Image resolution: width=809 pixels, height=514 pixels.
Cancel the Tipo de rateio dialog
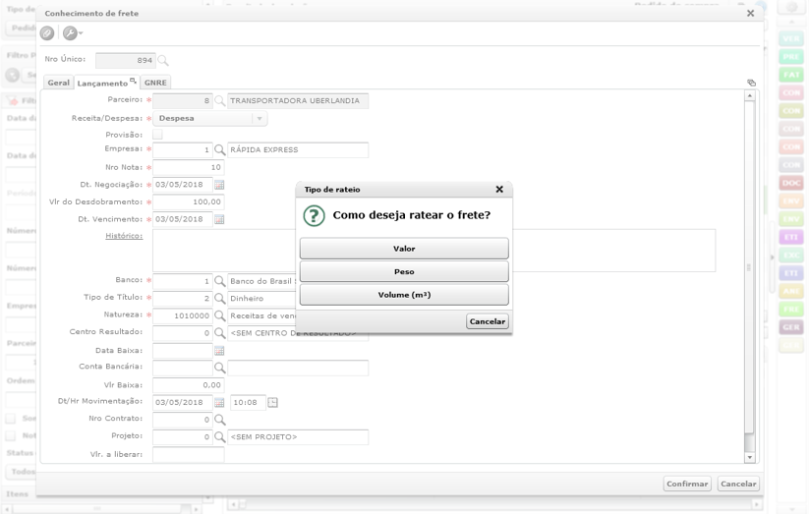[x=487, y=321]
